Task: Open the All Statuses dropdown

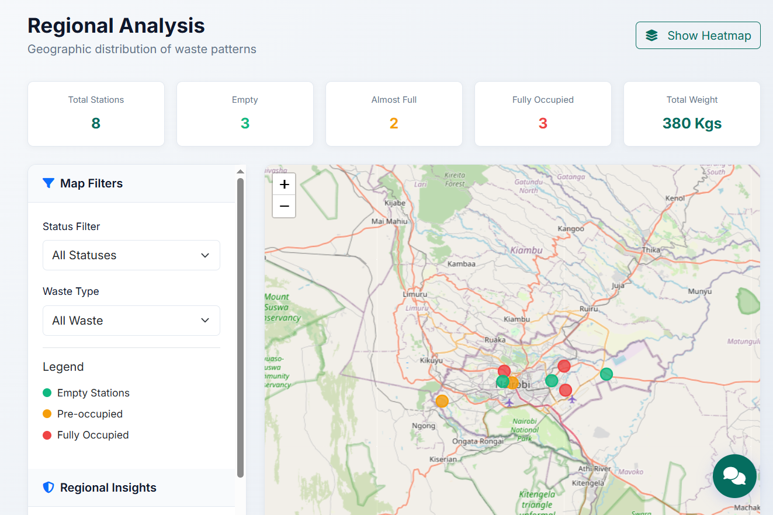Action: pos(131,255)
